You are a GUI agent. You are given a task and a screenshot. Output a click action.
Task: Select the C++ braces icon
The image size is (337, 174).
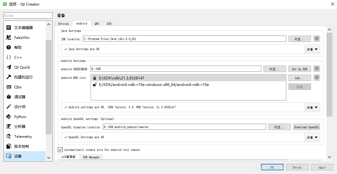click(9, 57)
